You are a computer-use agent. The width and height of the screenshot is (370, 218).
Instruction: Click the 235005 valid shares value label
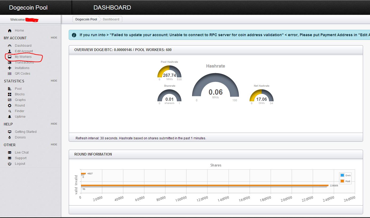pos(334,186)
